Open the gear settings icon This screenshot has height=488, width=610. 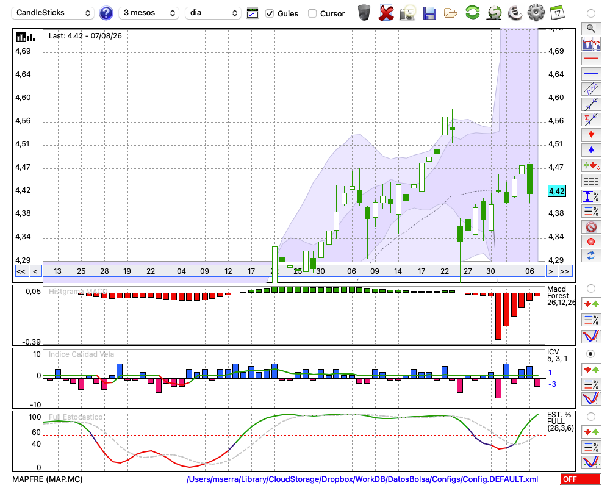[536, 13]
